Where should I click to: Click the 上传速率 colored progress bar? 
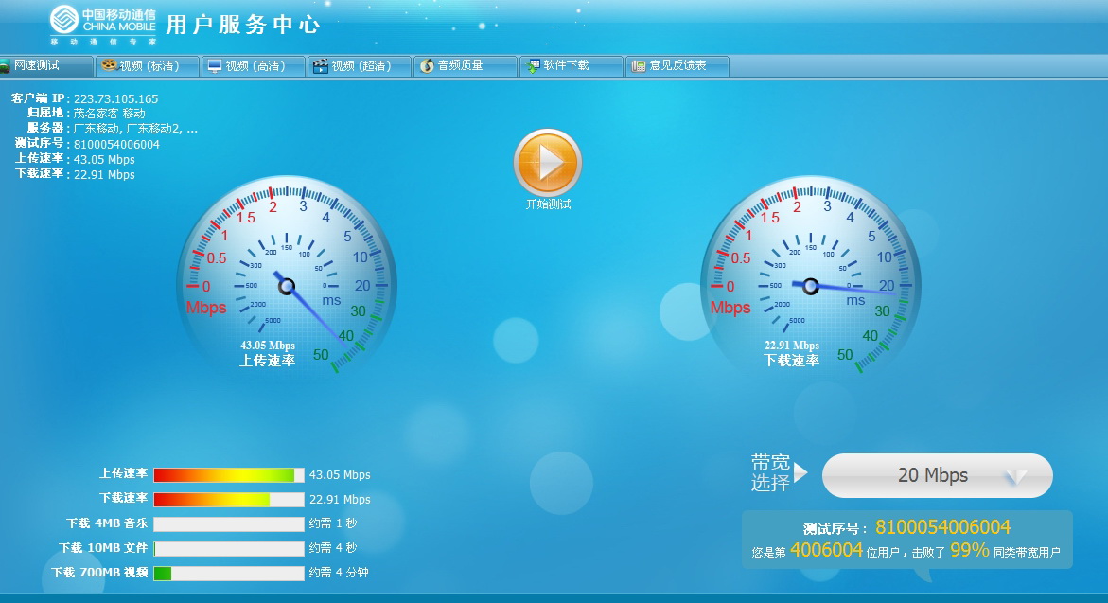[228, 475]
